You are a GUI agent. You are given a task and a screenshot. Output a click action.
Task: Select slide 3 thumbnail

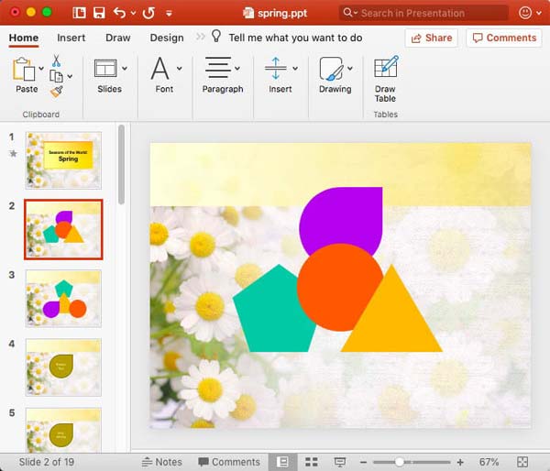[63, 299]
